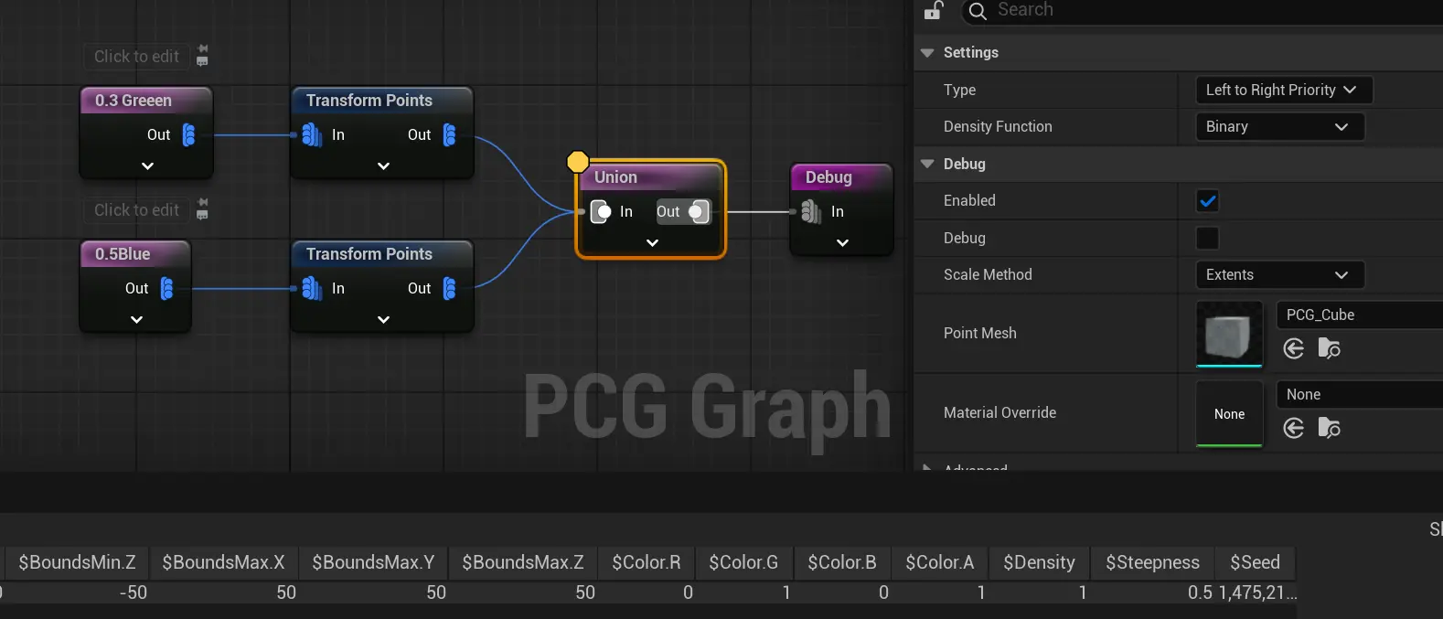Open the Density Function Binary dropdown

[1278, 127]
